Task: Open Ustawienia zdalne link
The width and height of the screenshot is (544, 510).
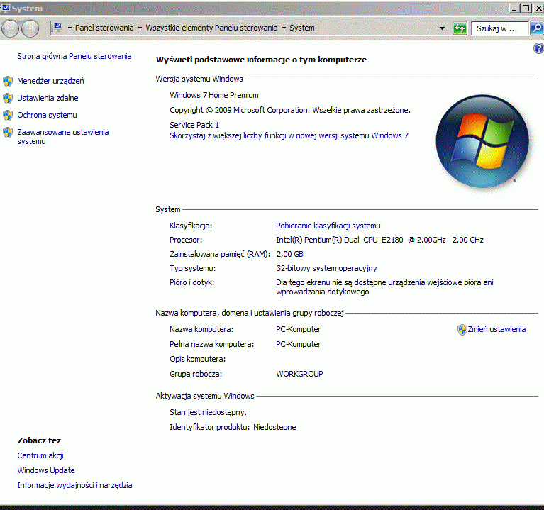Action: (48, 98)
